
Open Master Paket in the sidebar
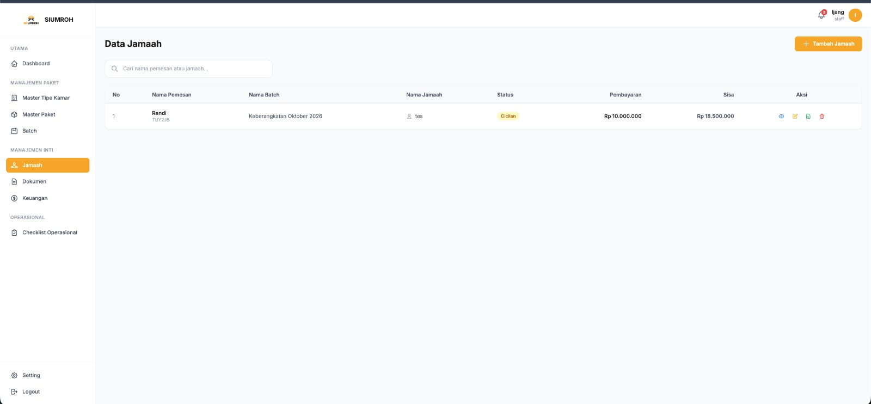tap(47, 114)
